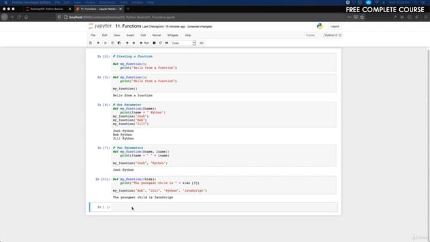Click output text 'Hello from a function'
The height and width of the screenshot is (242, 430).
[133, 95]
